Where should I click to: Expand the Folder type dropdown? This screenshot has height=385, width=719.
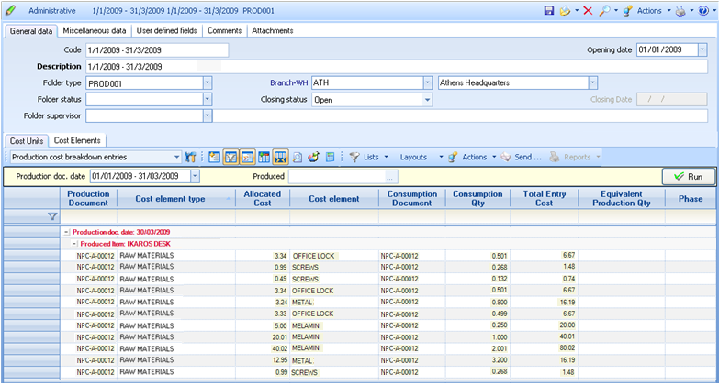(x=208, y=83)
